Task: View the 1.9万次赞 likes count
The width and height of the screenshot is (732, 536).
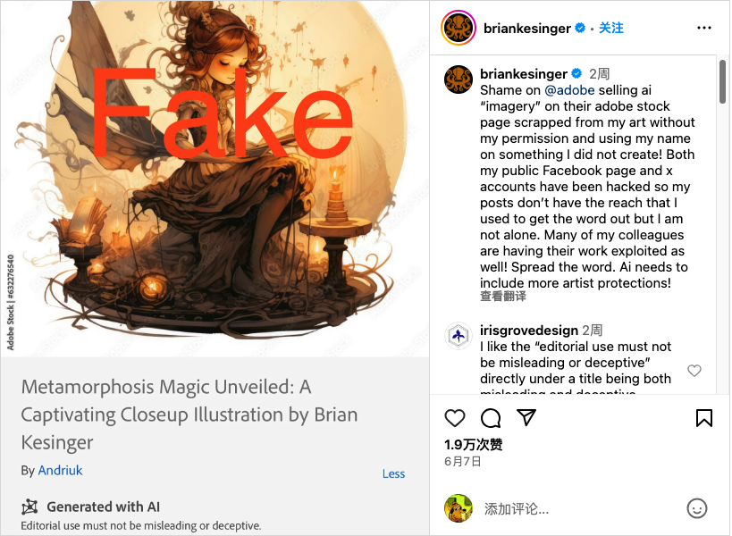Action: [474, 445]
